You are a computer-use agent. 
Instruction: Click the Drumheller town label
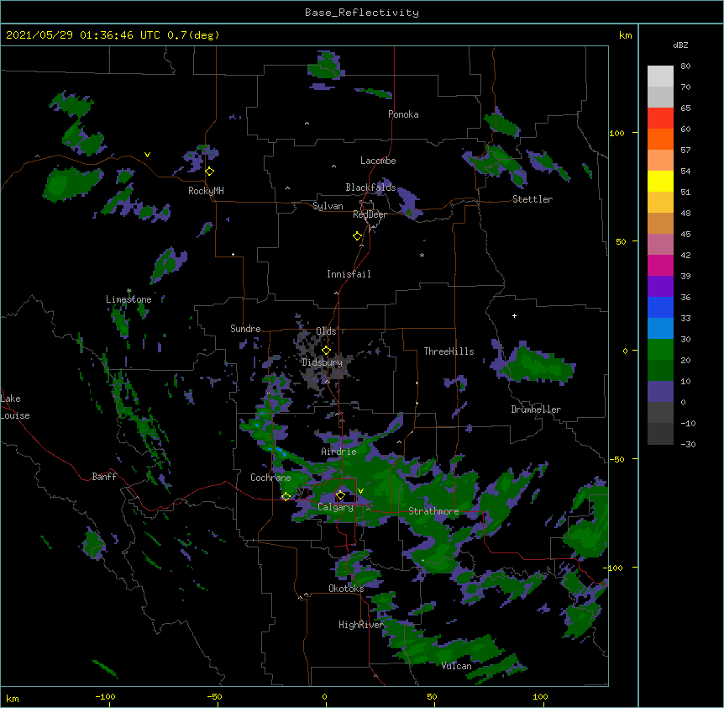(x=536, y=409)
